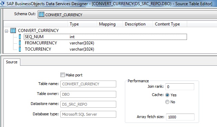This screenshot has width=217, height=127.
Task: Click the Array fetch size field
Action: click(x=180, y=117)
